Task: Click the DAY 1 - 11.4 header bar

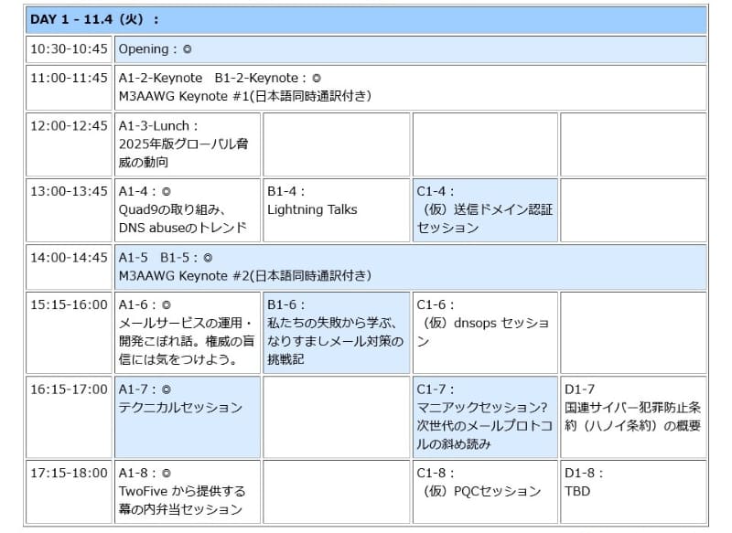Action: click(366, 17)
